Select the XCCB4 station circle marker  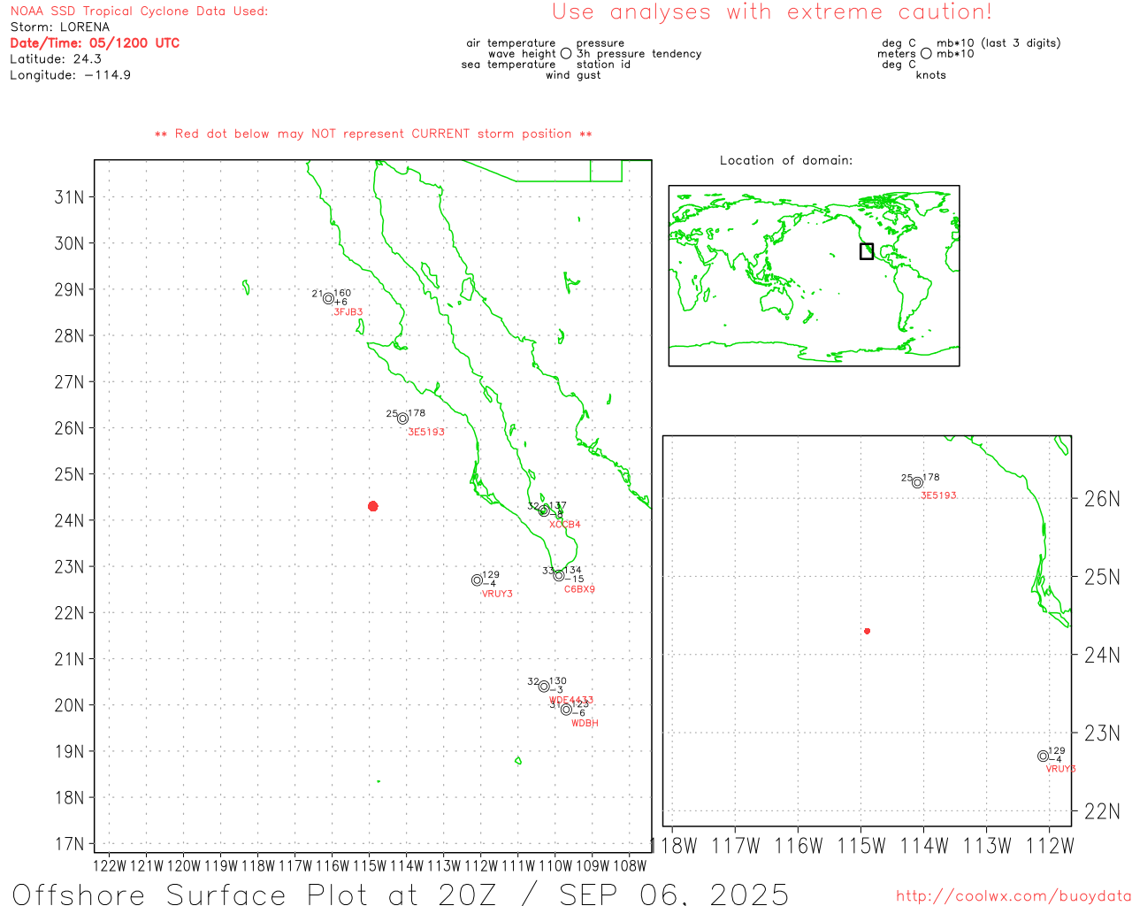point(544,511)
